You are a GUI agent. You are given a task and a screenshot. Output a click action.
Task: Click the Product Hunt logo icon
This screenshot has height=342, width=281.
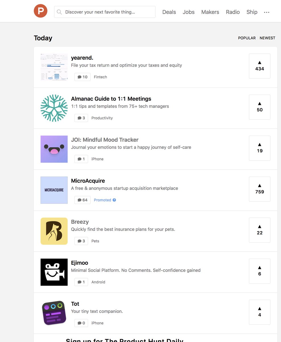coord(40,11)
